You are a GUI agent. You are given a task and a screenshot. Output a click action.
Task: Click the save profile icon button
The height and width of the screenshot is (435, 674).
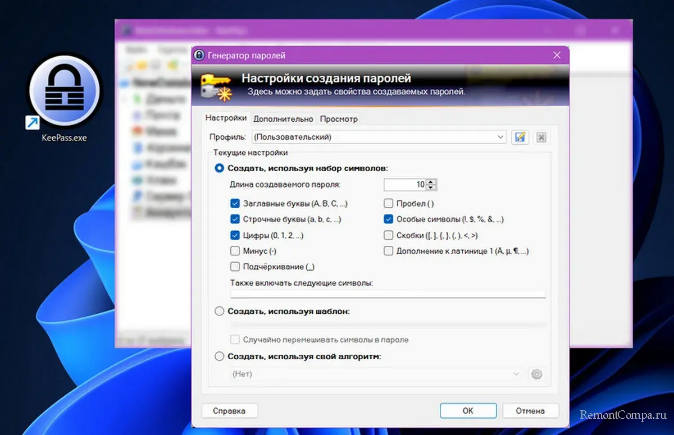[520, 137]
